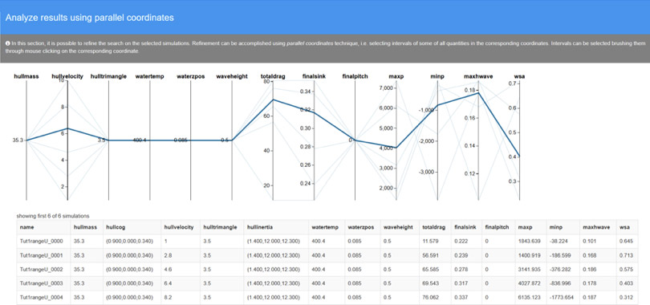This screenshot has width=650, height=305.
Task: Select the Tut1rangeU_0000 table row
Action: pos(327,240)
